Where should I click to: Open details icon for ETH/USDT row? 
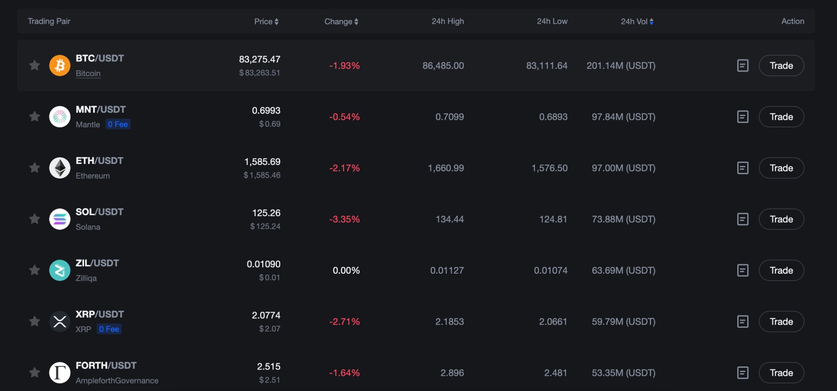(743, 168)
